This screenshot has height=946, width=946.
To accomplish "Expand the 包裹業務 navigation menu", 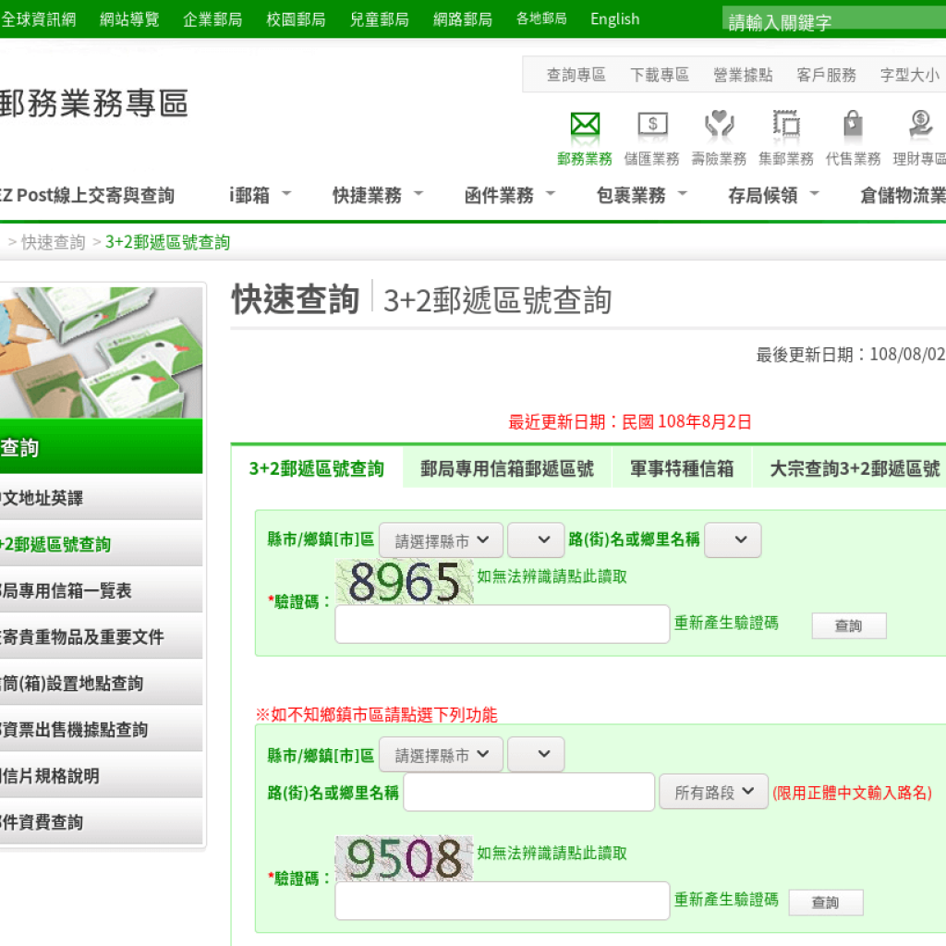I will [x=642, y=195].
